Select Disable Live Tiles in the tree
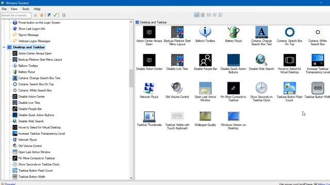Viewport: 330px width, 185px height. pos(29,103)
